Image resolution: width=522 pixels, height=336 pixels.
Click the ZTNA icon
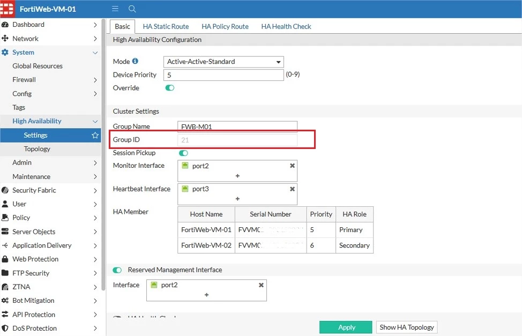pyautogui.click(x=5, y=287)
